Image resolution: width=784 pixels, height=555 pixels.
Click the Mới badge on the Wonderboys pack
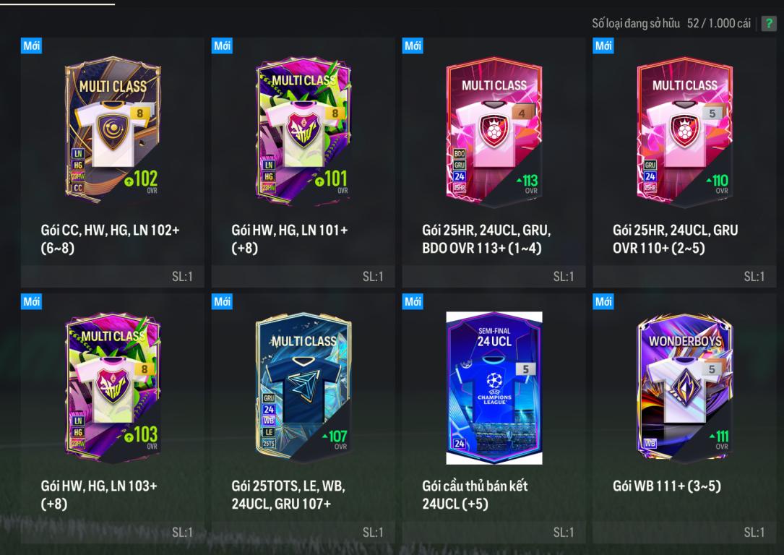[603, 301]
